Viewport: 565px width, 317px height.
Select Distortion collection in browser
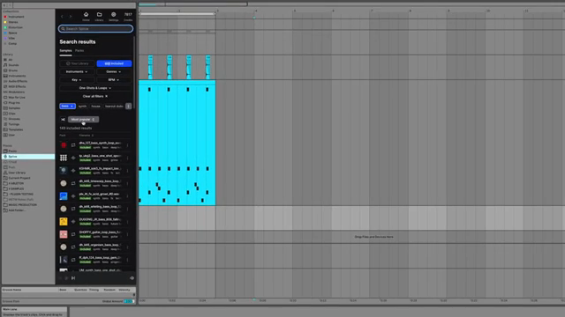click(x=15, y=27)
